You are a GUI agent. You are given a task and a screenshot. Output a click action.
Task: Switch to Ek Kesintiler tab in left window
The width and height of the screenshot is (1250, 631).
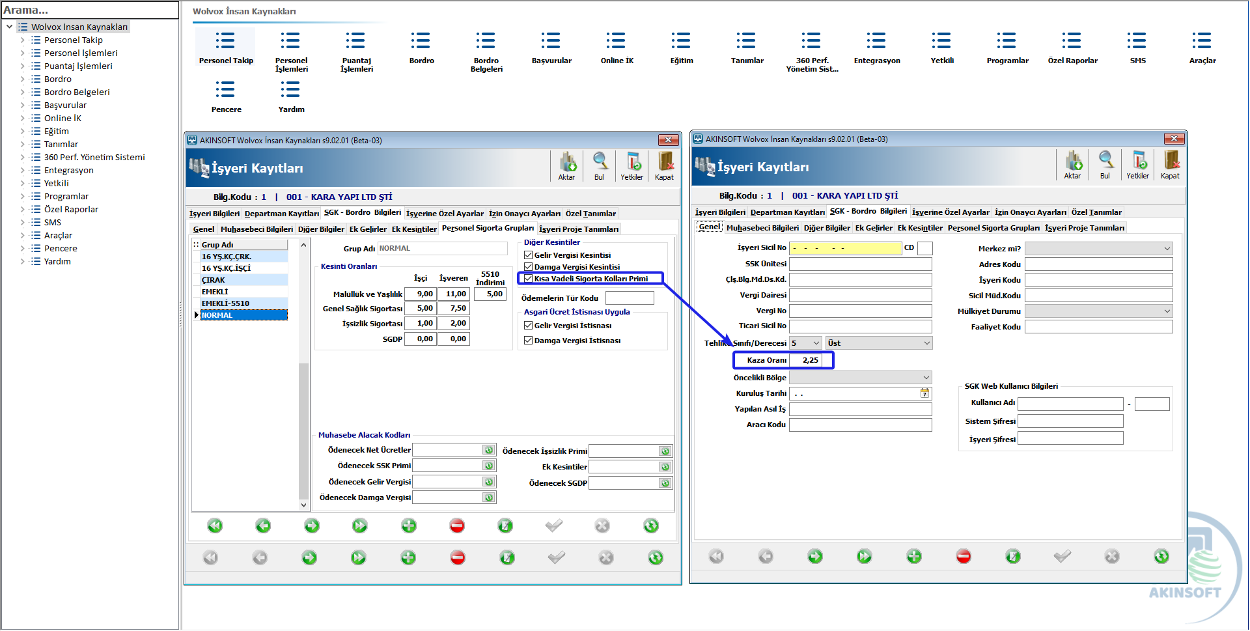(414, 229)
